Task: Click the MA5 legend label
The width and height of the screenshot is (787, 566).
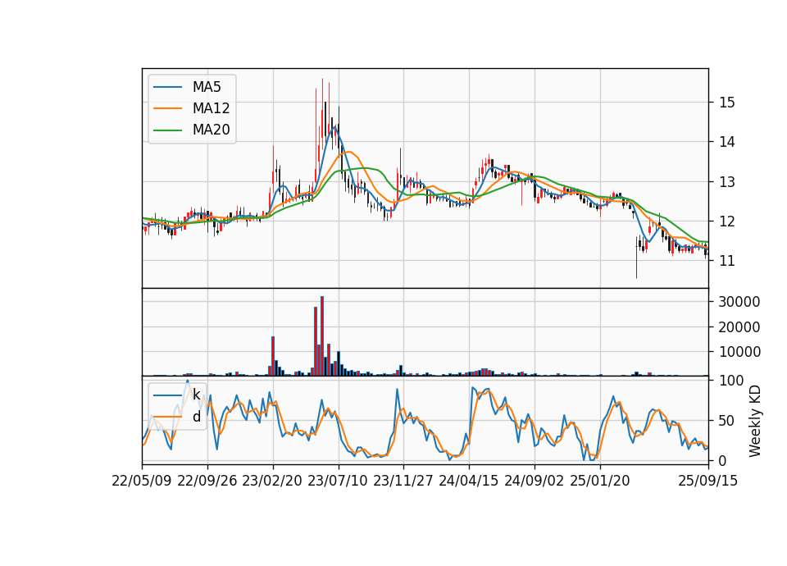Action: point(207,87)
